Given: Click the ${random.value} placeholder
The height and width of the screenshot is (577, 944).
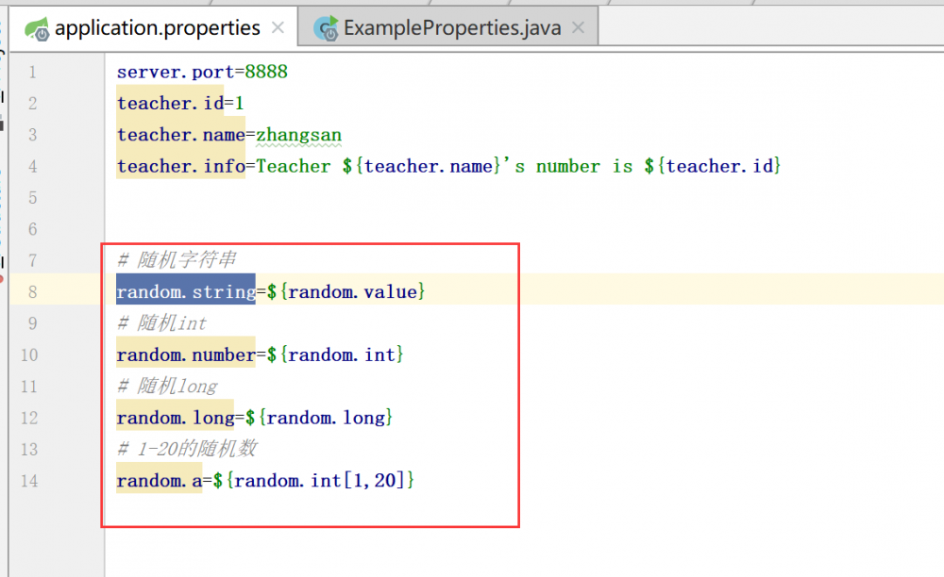Looking at the screenshot, I should pyautogui.click(x=346, y=292).
